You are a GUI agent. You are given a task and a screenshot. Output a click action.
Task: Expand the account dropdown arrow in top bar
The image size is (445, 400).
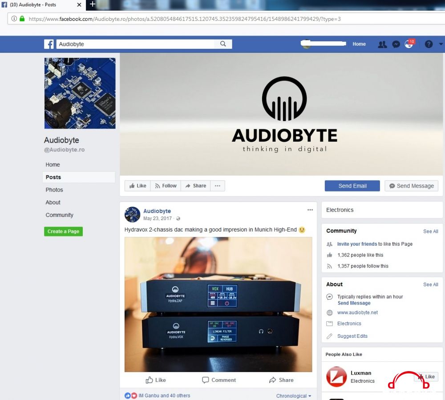441,44
